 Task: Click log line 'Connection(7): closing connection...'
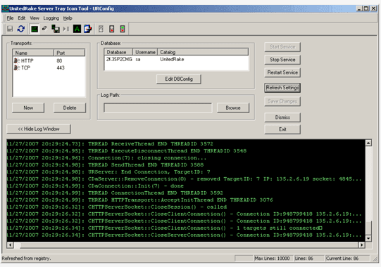point(147,158)
